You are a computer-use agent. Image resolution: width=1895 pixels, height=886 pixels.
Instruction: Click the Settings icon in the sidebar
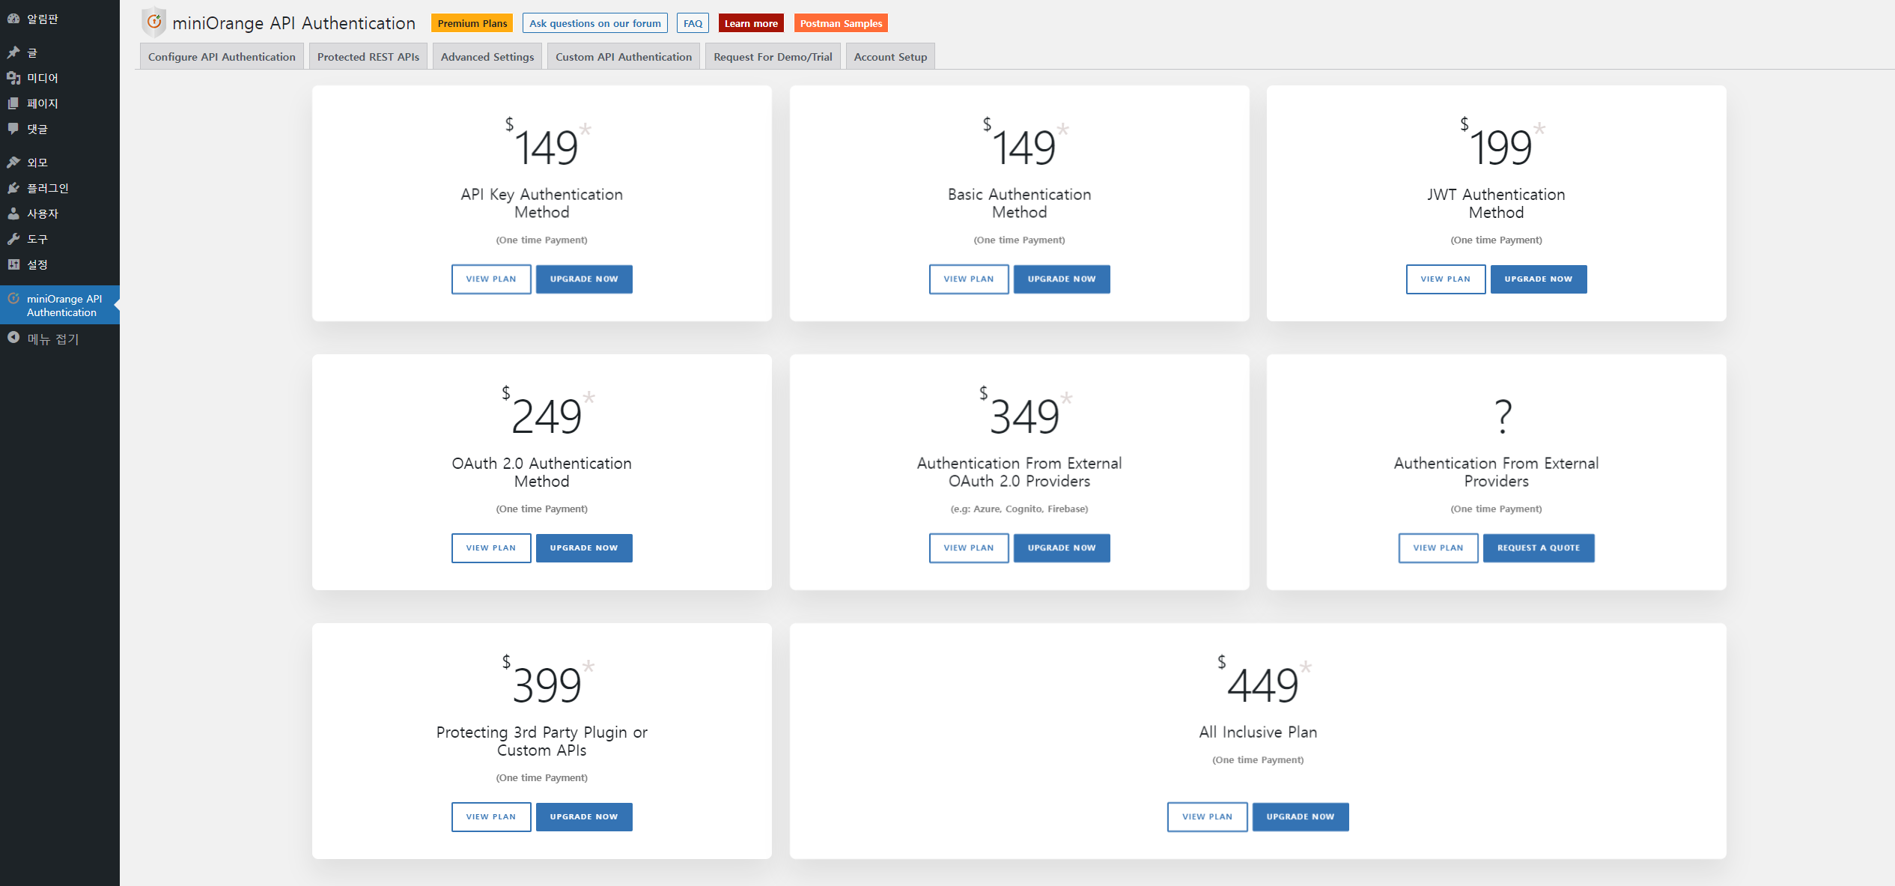point(13,264)
